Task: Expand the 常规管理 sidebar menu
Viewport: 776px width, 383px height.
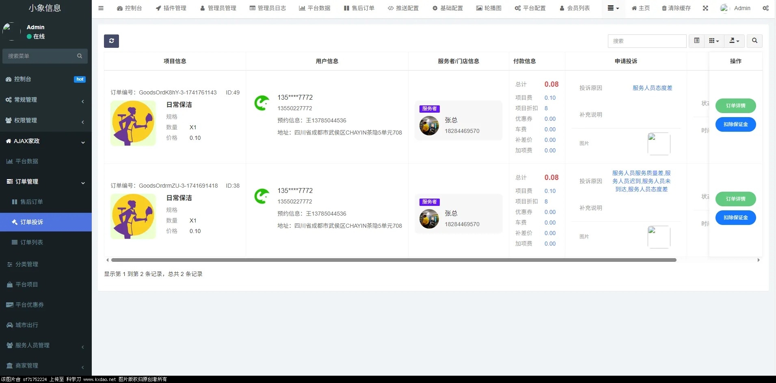Action: click(x=45, y=100)
